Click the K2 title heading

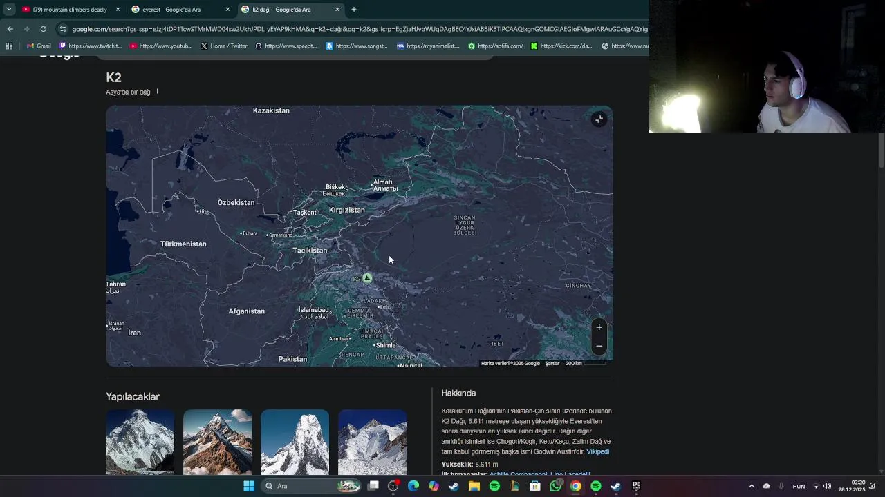113,77
